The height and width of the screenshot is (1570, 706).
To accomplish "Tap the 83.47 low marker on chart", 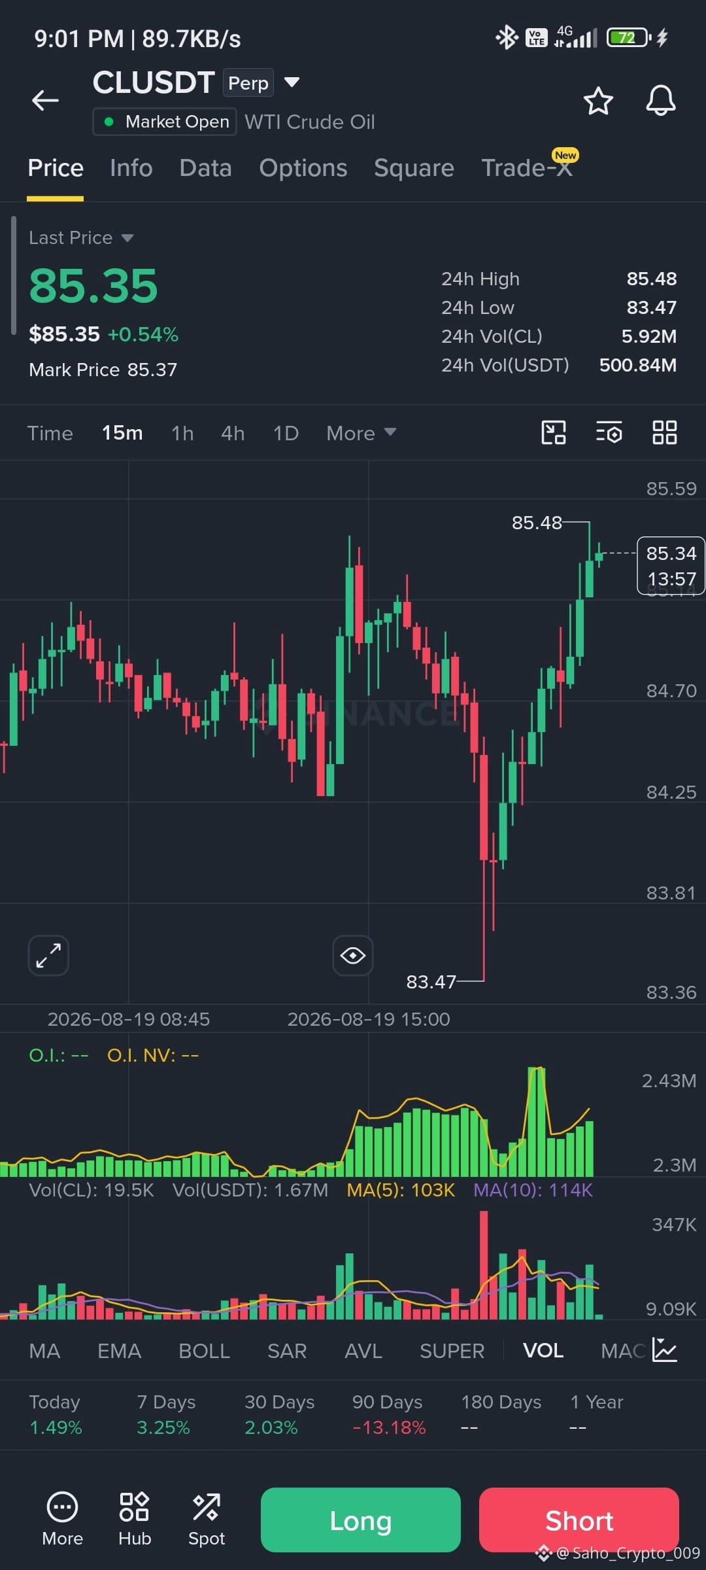I will pyautogui.click(x=431, y=982).
